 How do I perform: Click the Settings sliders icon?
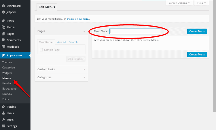click(3, 126)
